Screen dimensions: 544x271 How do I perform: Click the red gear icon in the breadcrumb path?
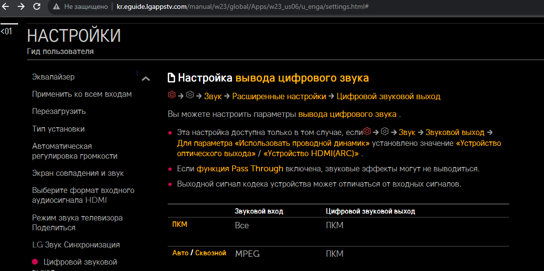click(x=171, y=96)
